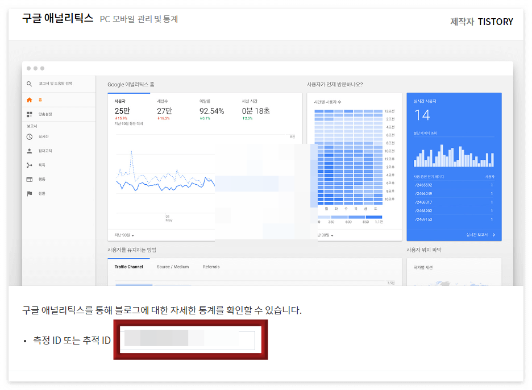Screen dimensions: 532x390
Task: Open the 전환 flag icon
Action: pos(30,194)
